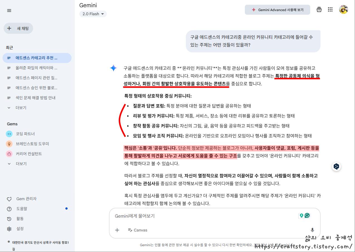Click the location text 대한민국 경기도 안산시
355x252 pixels.
point(40,245)
